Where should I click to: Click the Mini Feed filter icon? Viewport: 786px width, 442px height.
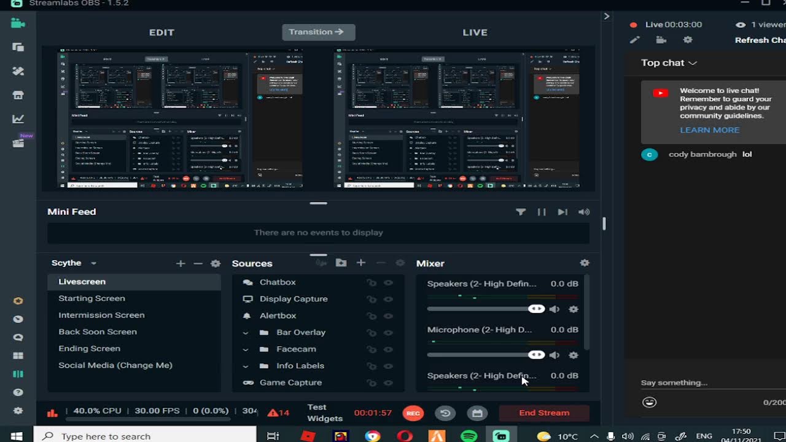click(521, 212)
